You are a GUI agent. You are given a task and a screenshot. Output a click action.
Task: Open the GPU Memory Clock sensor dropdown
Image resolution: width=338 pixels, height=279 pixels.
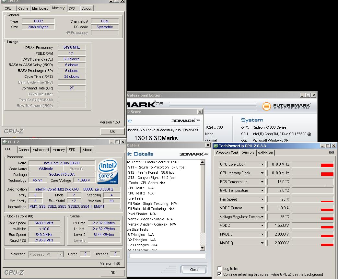[262, 173]
